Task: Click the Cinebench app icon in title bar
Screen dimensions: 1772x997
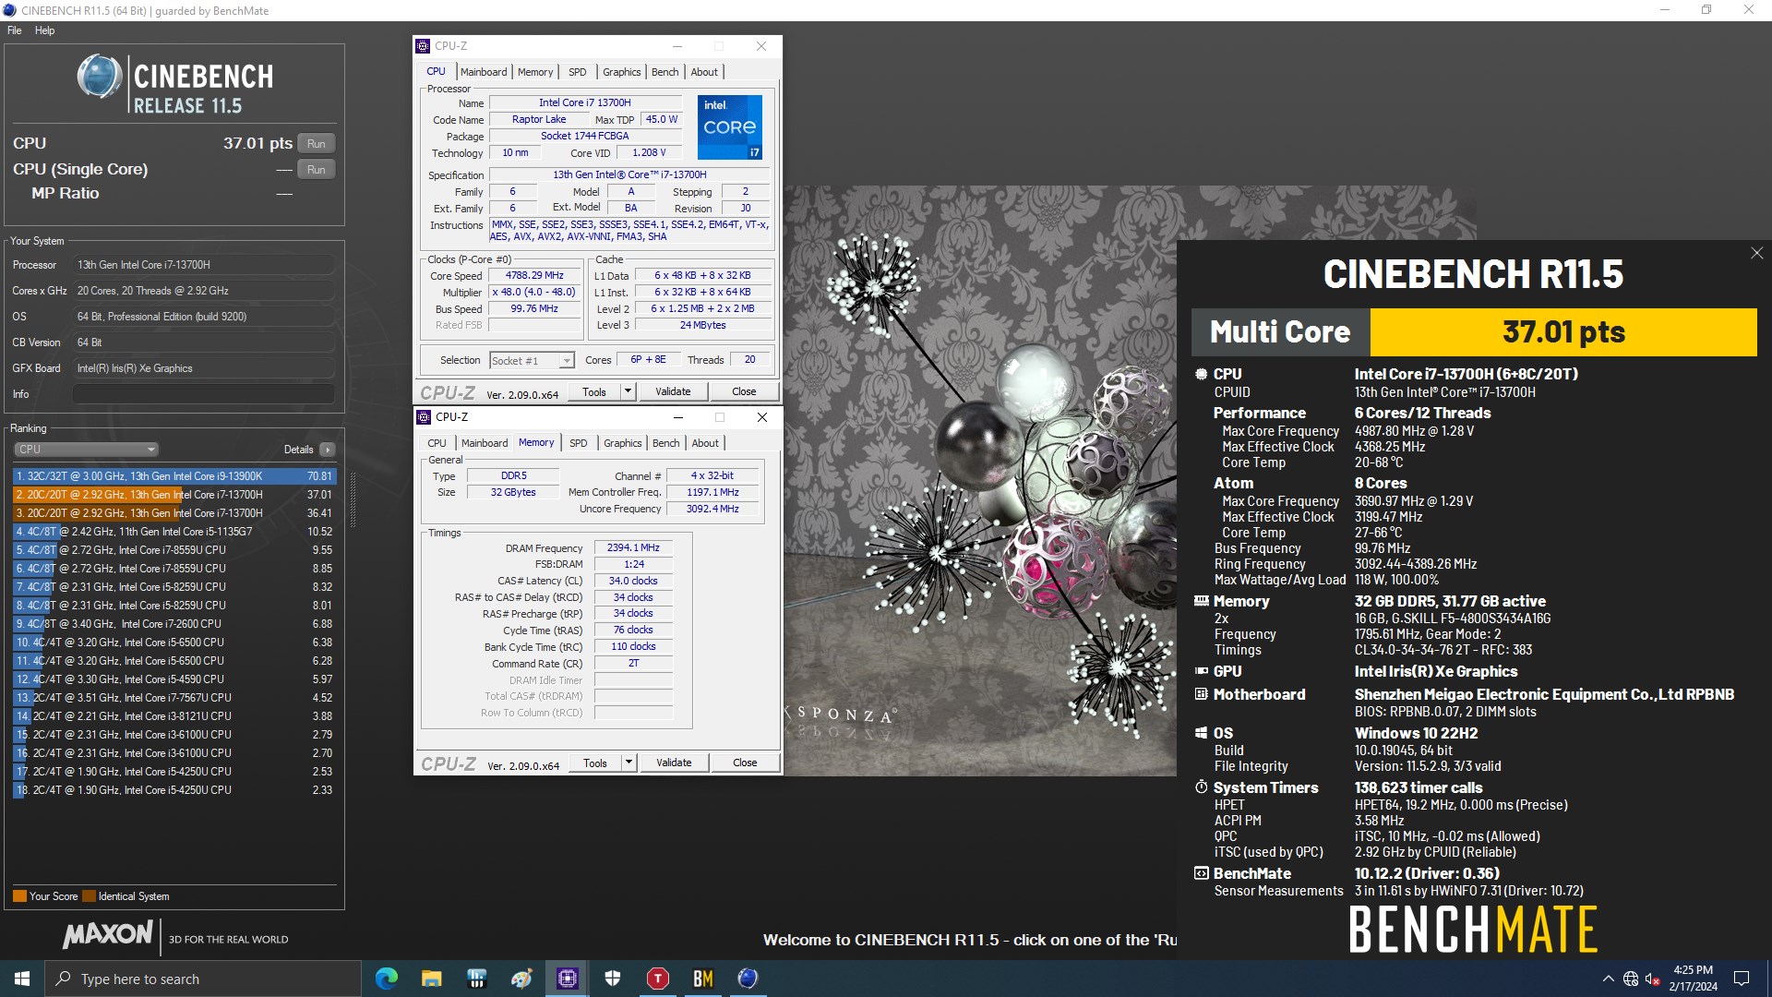Action: tap(10, 10)
